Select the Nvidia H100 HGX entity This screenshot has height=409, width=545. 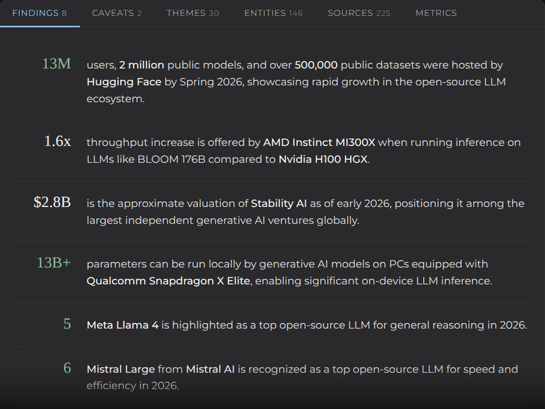tap(323, 159)
